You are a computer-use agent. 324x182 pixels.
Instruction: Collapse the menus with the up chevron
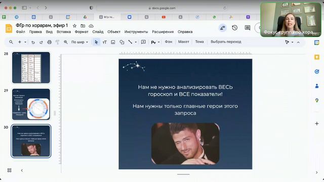[298, 42]
